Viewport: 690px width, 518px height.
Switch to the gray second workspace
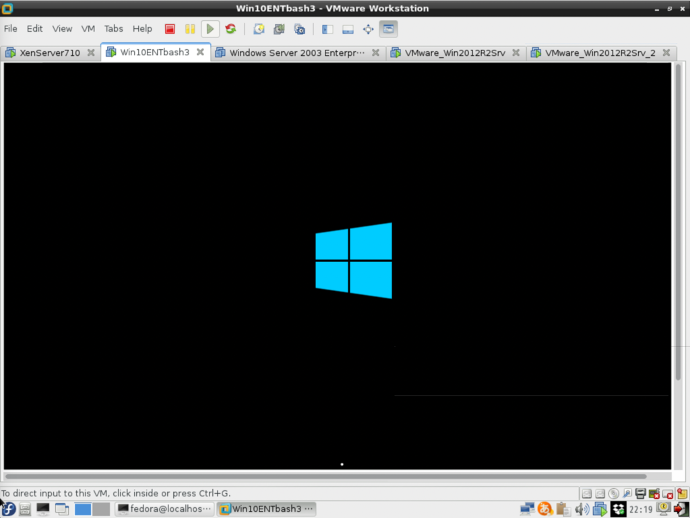[101, 509]
